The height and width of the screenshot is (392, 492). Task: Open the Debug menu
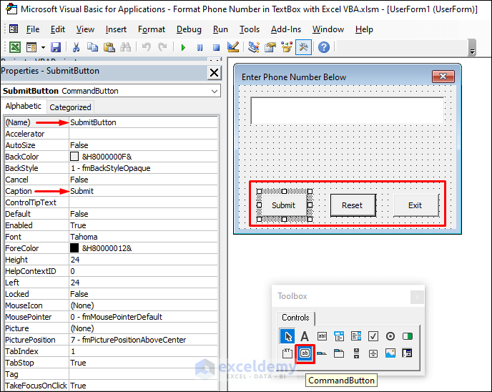pyautogui.click(x=189, y=29)
